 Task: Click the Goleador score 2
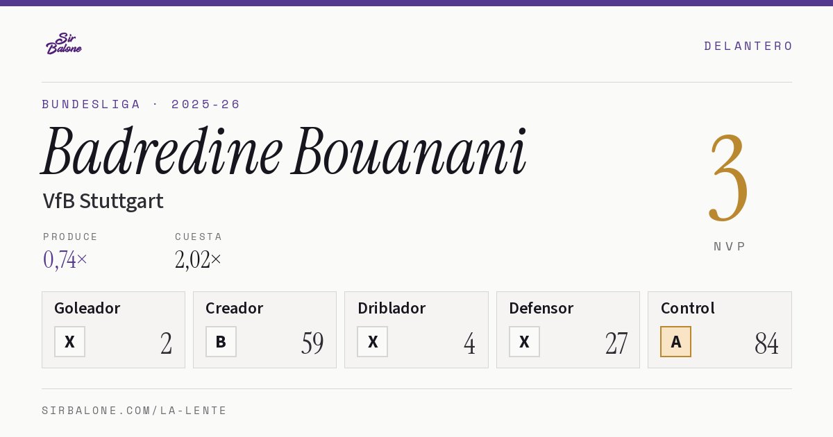(x=167, y=343)
